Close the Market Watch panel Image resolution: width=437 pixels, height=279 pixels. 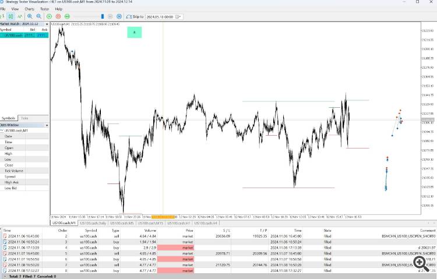pos(47,24)
